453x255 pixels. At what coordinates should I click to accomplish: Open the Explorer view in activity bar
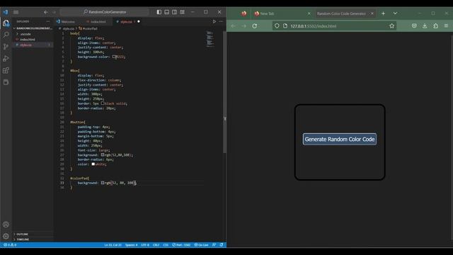point(6,23)
